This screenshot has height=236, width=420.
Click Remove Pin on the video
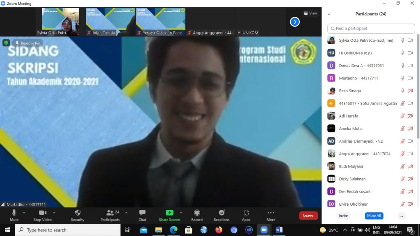tap(27, 43)
